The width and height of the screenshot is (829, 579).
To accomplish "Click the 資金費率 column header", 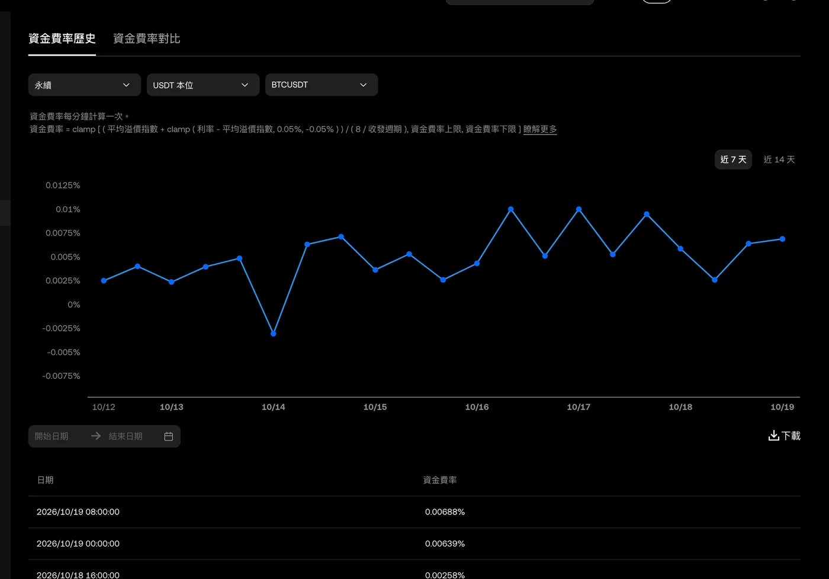I will tap(440, 480).
